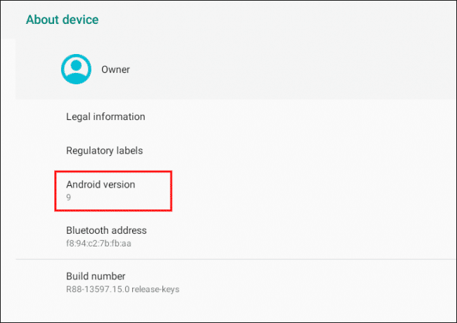Select the Bluetooth address entry
This screenshot has width=457, height=323.
point(106,230)
